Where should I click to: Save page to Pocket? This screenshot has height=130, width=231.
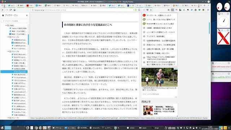[x=148, y=10]
